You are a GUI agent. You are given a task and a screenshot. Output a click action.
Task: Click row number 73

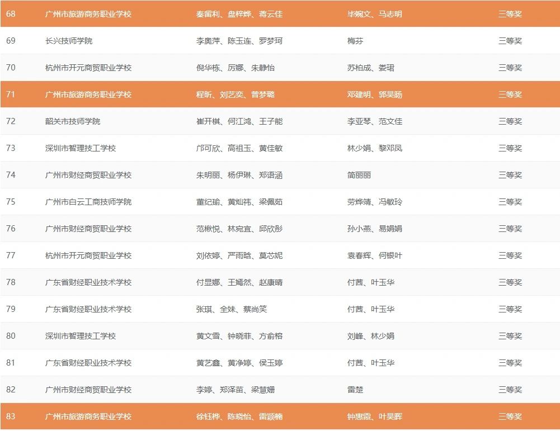pos(11,148)
